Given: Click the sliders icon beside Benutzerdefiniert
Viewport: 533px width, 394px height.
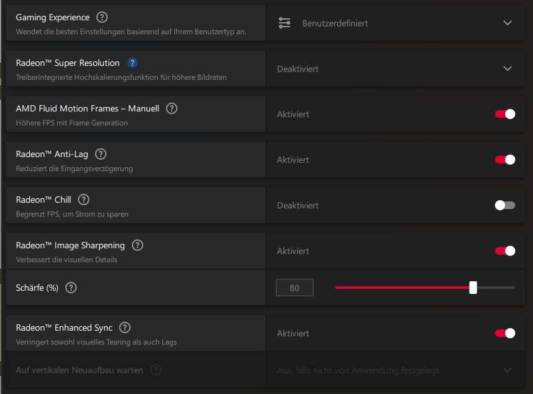Looking at the screenshot, I should 285,23.
